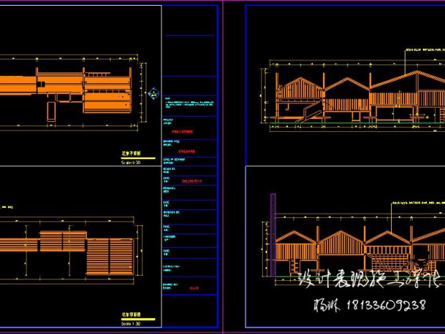Click the yellow title underline of upper plan
Image resolution: width=445 pixels, height=334 pixels.
pyautogui.click(x=138, y=158)
